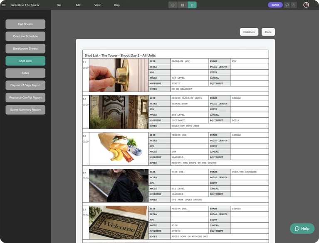Open Day out of Days Report
319x243 pixels.
[x=25, y=85]
